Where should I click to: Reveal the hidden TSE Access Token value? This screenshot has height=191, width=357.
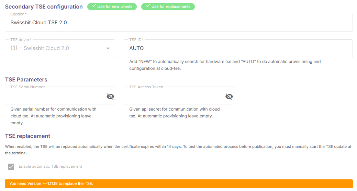pos(229,97)
